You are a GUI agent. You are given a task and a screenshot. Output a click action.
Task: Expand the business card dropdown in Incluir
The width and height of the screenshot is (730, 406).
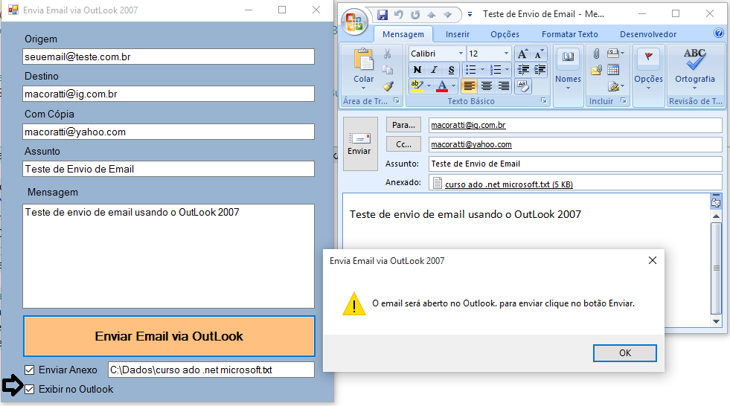622,54
